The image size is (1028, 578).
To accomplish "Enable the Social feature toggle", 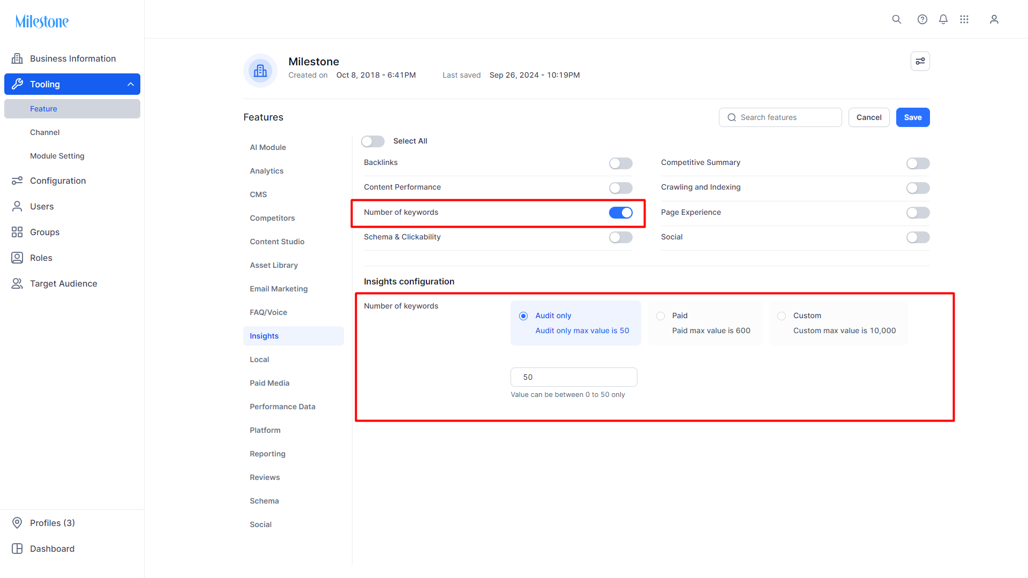I will pos(918,237).
